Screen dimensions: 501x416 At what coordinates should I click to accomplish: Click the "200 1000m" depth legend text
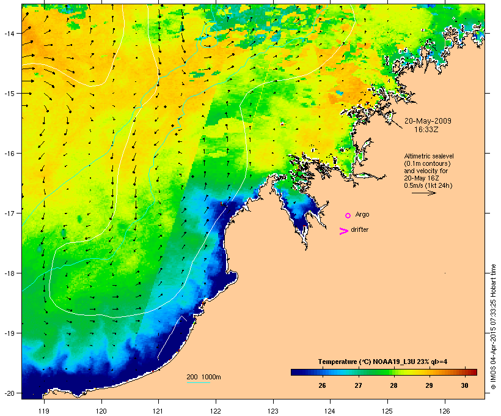click(203, 377)
